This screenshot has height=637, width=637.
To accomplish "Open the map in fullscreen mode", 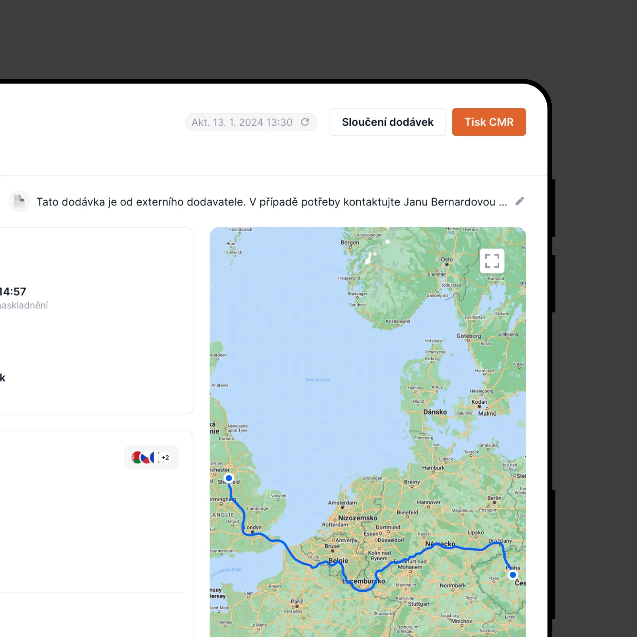I will [492, 261].
